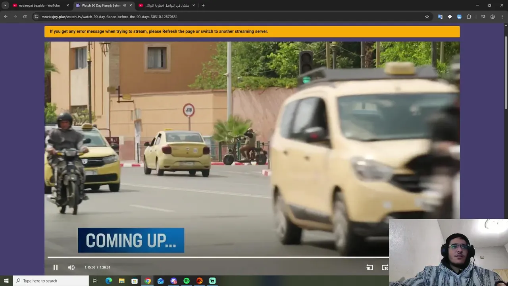This screenshot has width=508, height=286.
Task: Open the purple gamepad app with badge
Action: point(174,281)
